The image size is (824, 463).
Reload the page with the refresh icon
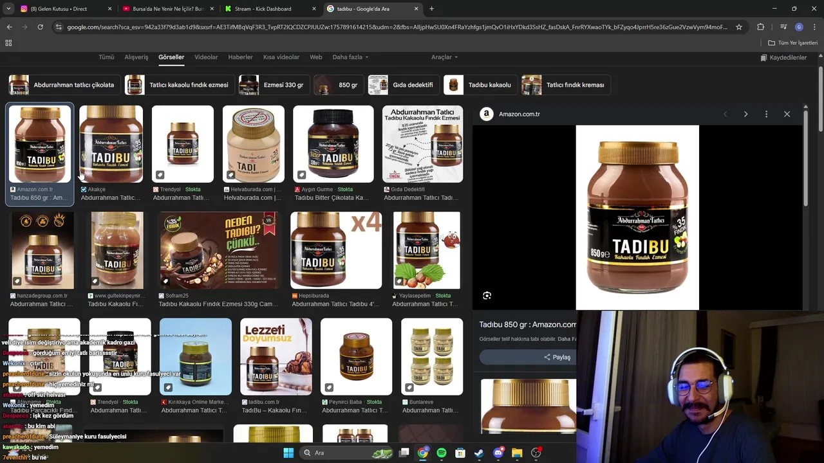click(40, 27)
